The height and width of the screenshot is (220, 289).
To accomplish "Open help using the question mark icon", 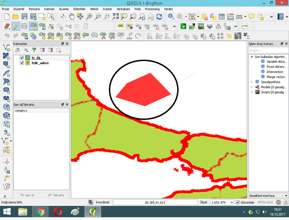I will tap(280, 17).
